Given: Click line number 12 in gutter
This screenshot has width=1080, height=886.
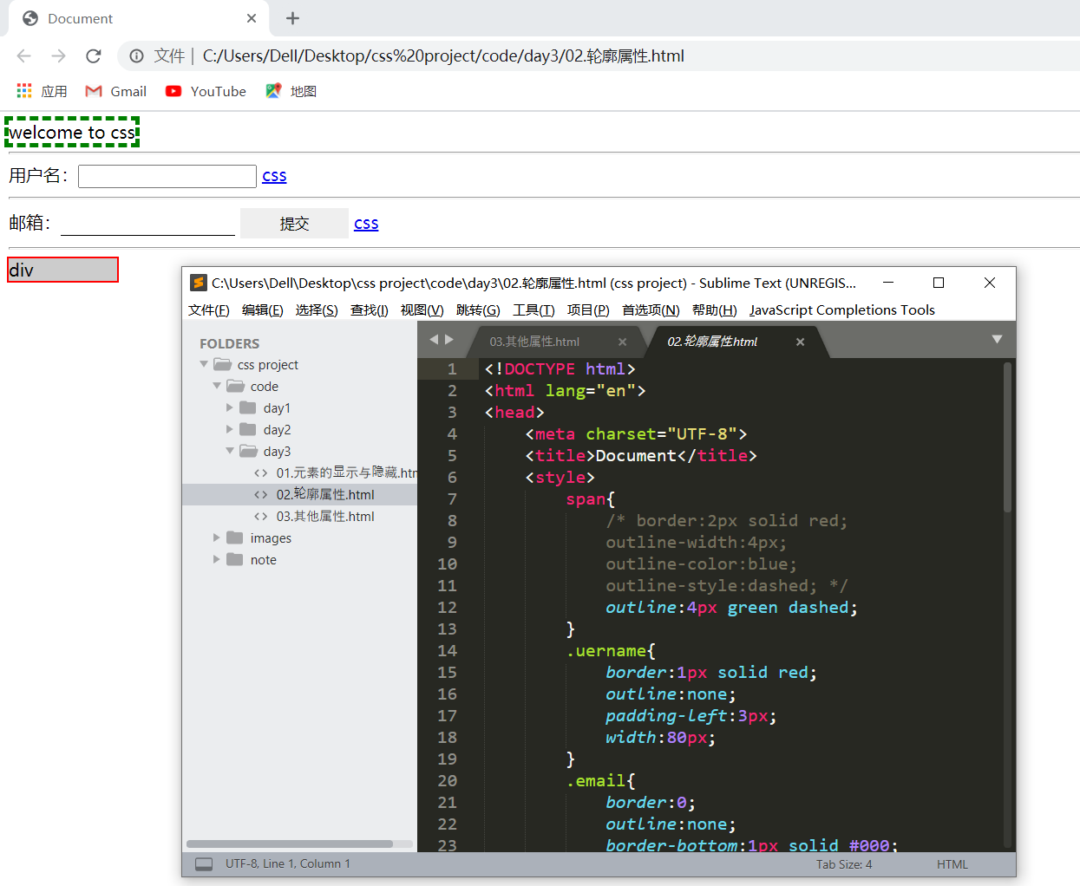Looking at the screenshot, I should tap(447, 607).
